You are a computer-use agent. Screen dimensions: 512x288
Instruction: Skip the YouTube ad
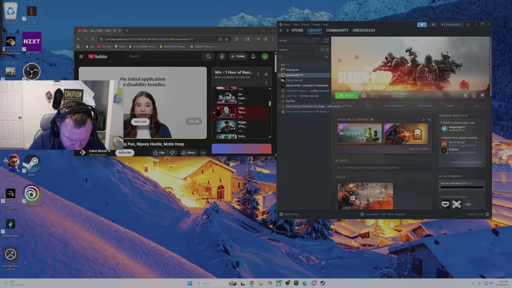click(194, 121)
